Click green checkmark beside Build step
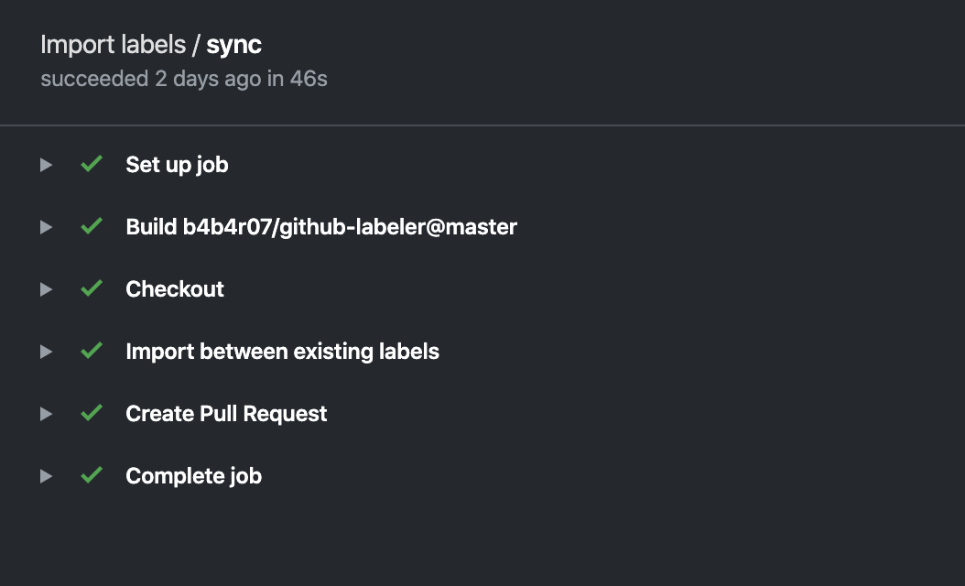Viewport: 965px width, 586px height. pos(92,226)
